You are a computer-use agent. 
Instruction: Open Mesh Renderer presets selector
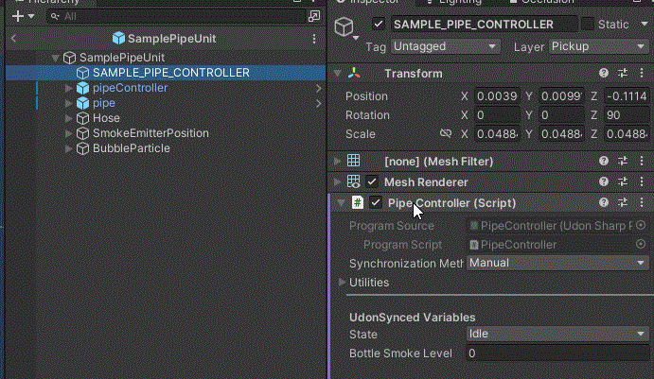coord(623,182)
